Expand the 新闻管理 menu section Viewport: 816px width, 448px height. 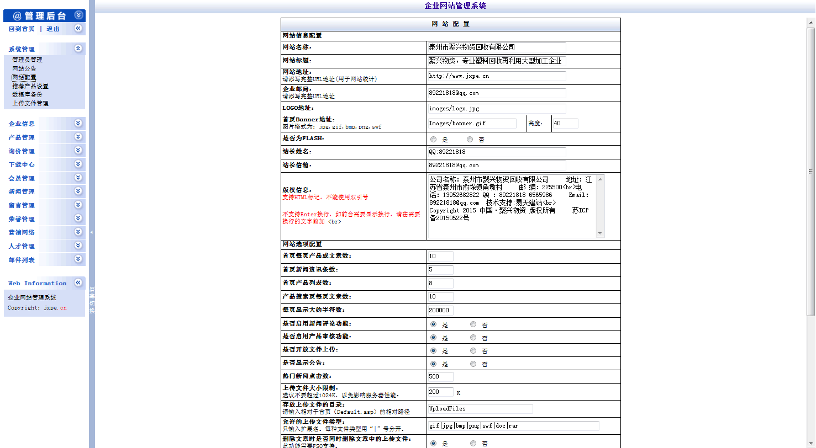(78, 191)
